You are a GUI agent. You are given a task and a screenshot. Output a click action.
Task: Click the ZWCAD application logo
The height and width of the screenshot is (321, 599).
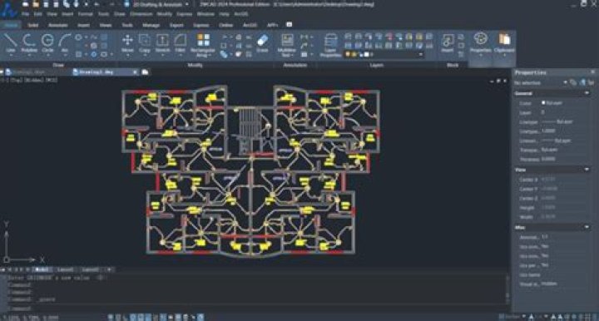pos(8,10)
